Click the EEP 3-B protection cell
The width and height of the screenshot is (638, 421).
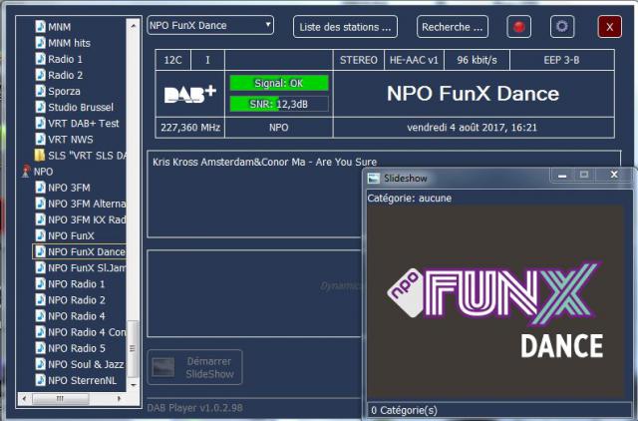pyautogui.click(x=562, y=60)
